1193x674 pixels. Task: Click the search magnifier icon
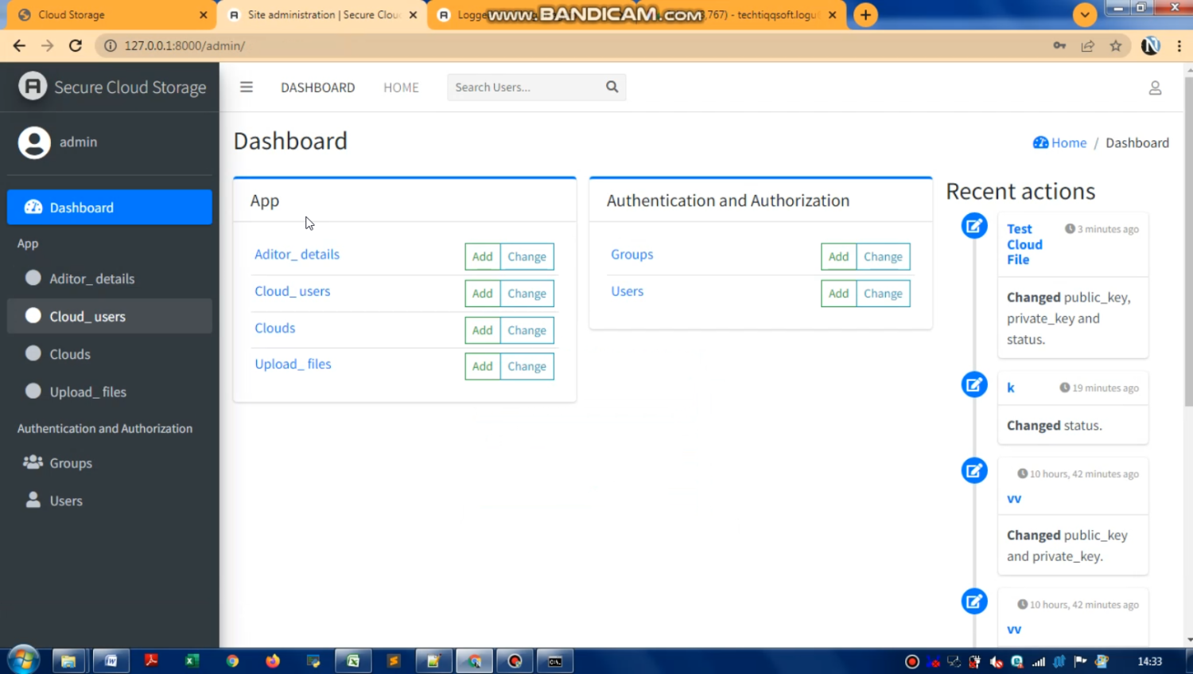point(612,87)
